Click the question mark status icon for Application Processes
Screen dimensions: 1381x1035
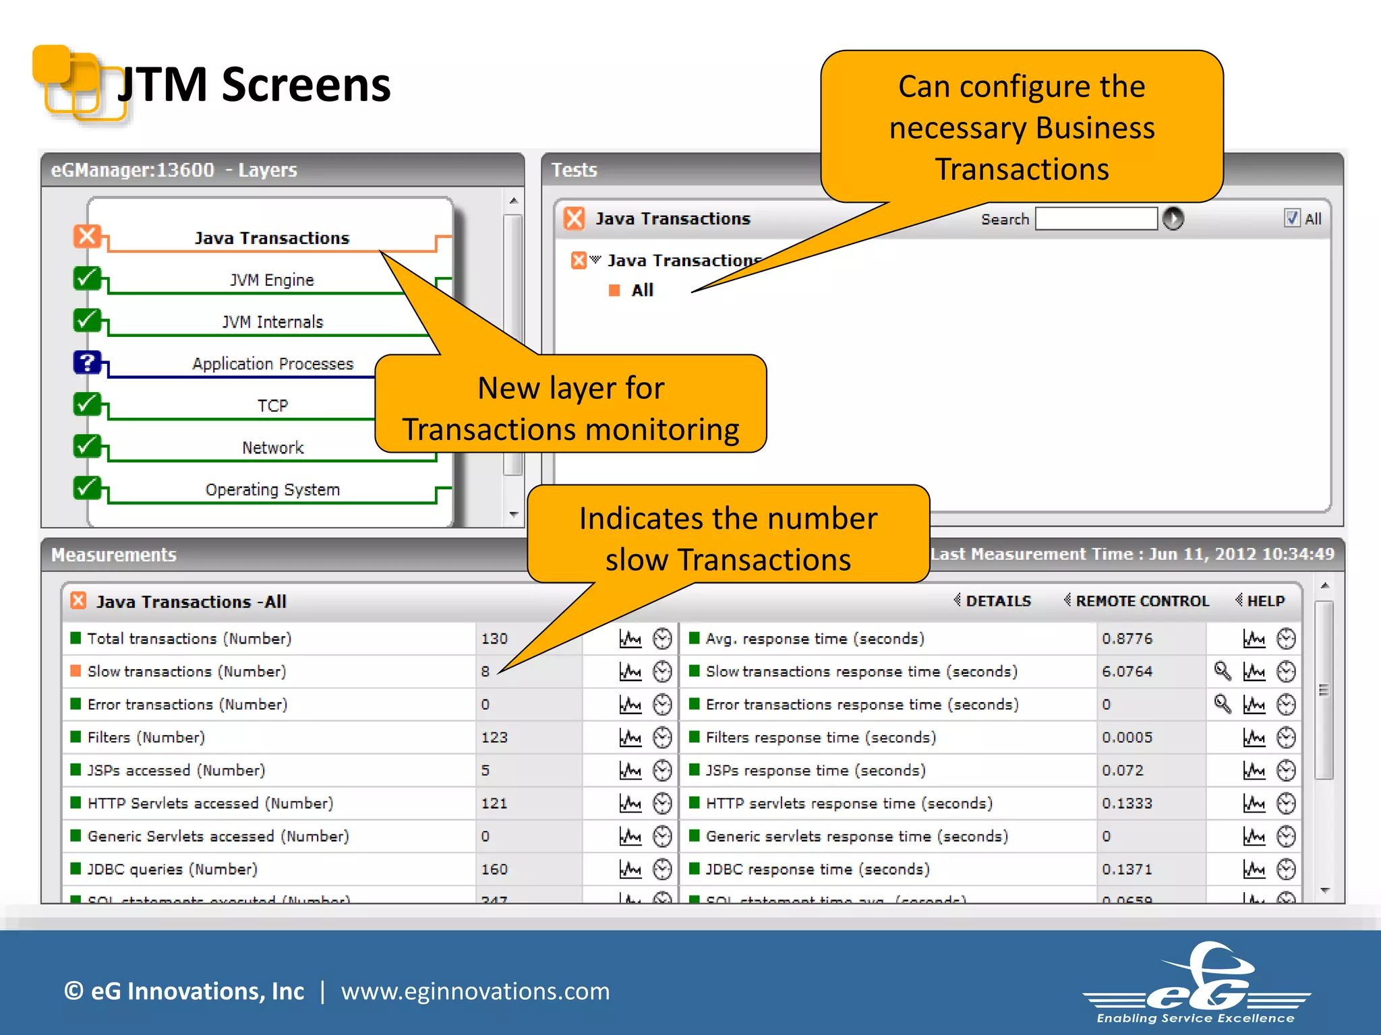pos(87,363)
